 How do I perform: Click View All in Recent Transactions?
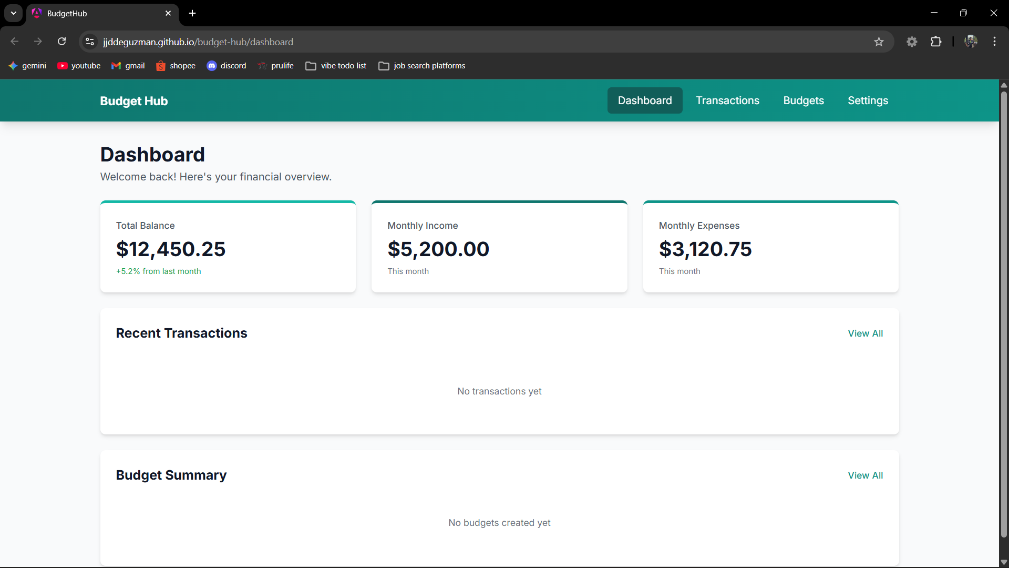[x=865, y=333]
